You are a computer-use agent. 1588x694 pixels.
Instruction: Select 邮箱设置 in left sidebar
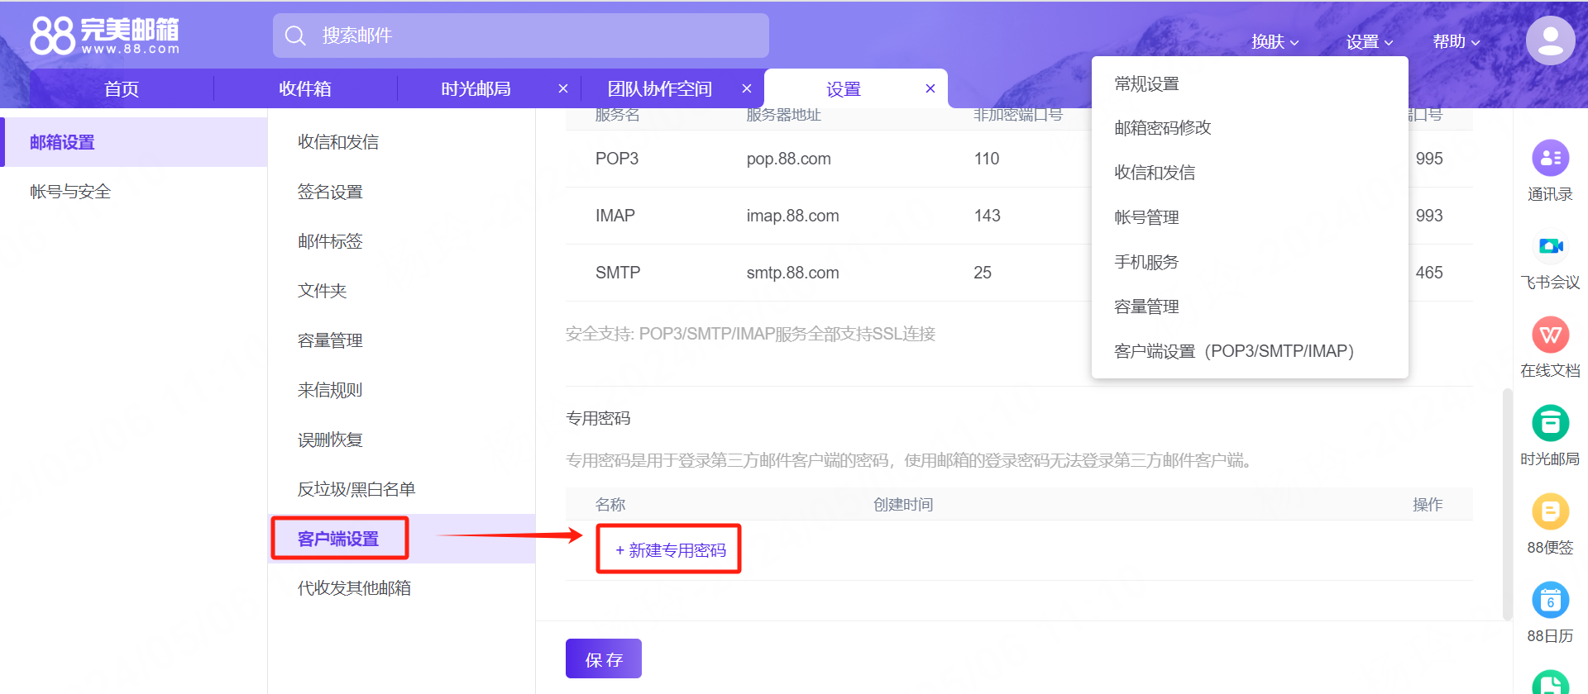[x=133, y=142]
